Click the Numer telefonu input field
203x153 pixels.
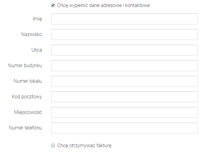coord(124,128)
